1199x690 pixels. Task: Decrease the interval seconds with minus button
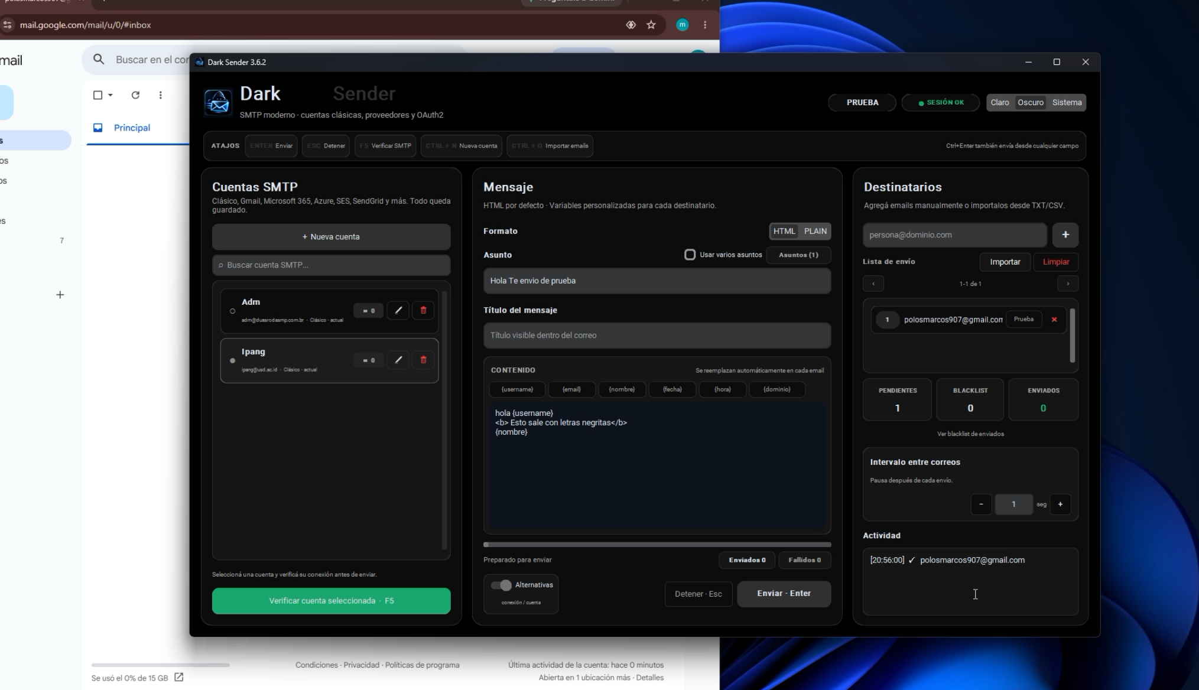982,504
